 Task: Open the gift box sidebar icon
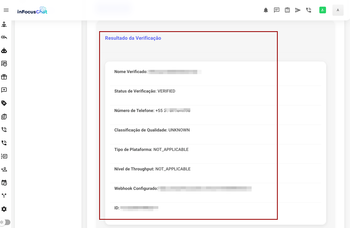tap(4, 77)
